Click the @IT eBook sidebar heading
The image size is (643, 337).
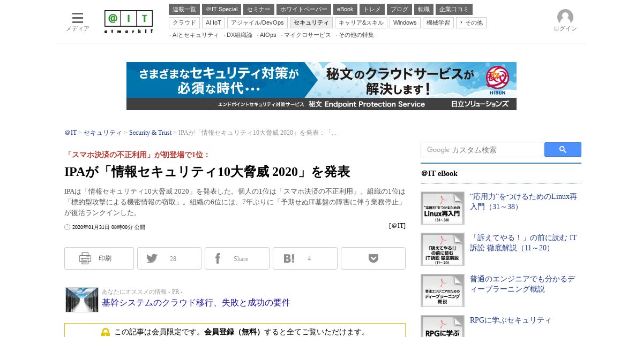439,173
